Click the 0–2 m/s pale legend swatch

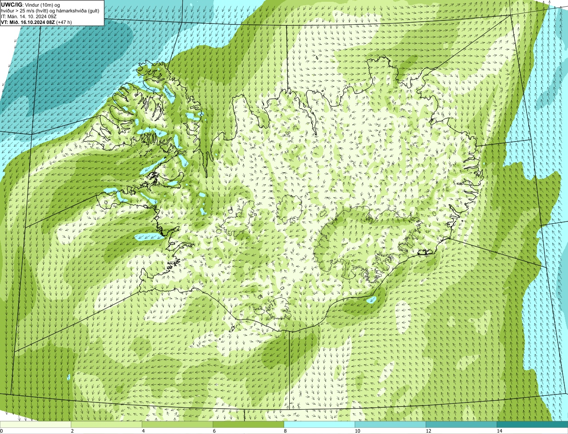pyautogui.click(x=35, y=424)
